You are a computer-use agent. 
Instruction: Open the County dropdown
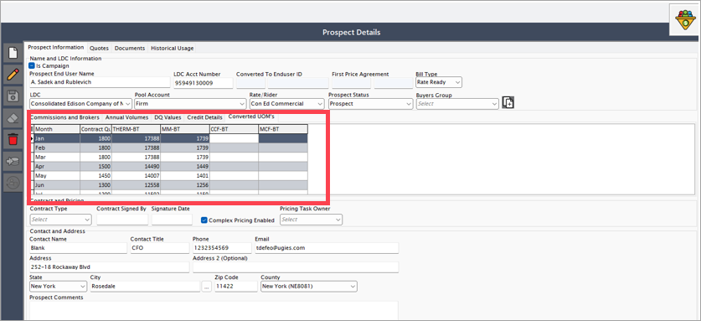(x=309, y=286)
